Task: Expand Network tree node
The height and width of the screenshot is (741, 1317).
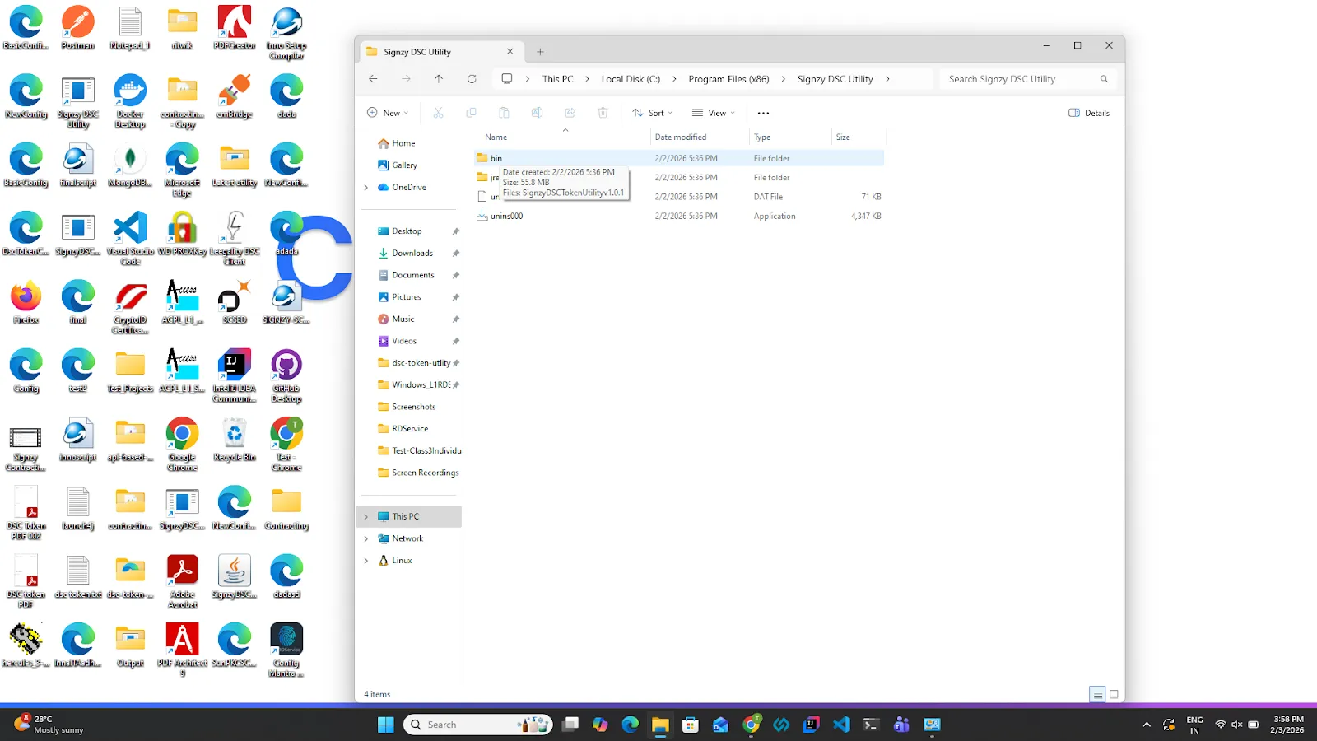Action: pos(366,538)
